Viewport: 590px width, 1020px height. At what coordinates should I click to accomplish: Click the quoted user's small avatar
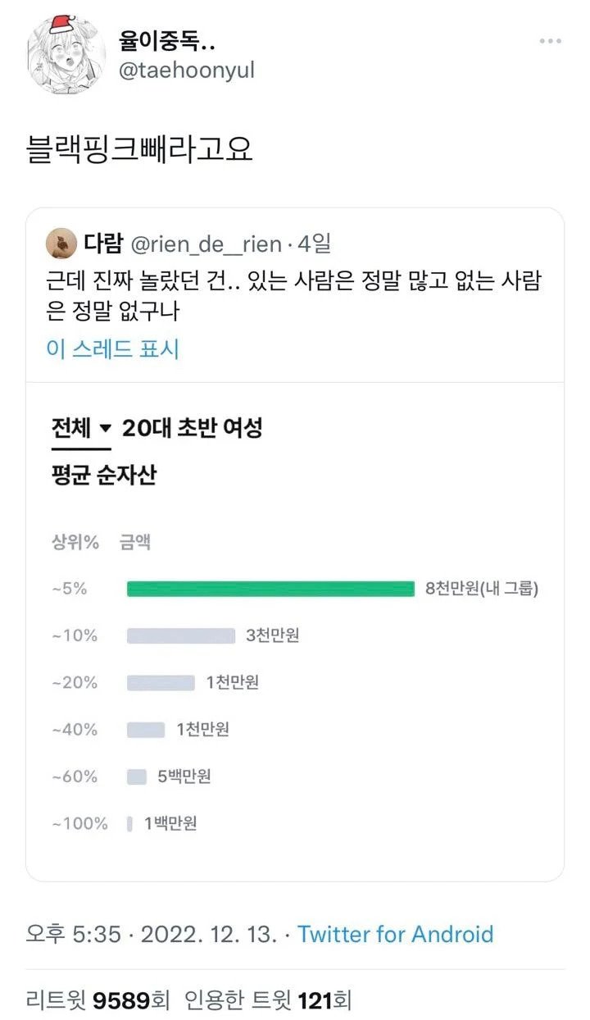pyautogui.click(x=61, y=243)
